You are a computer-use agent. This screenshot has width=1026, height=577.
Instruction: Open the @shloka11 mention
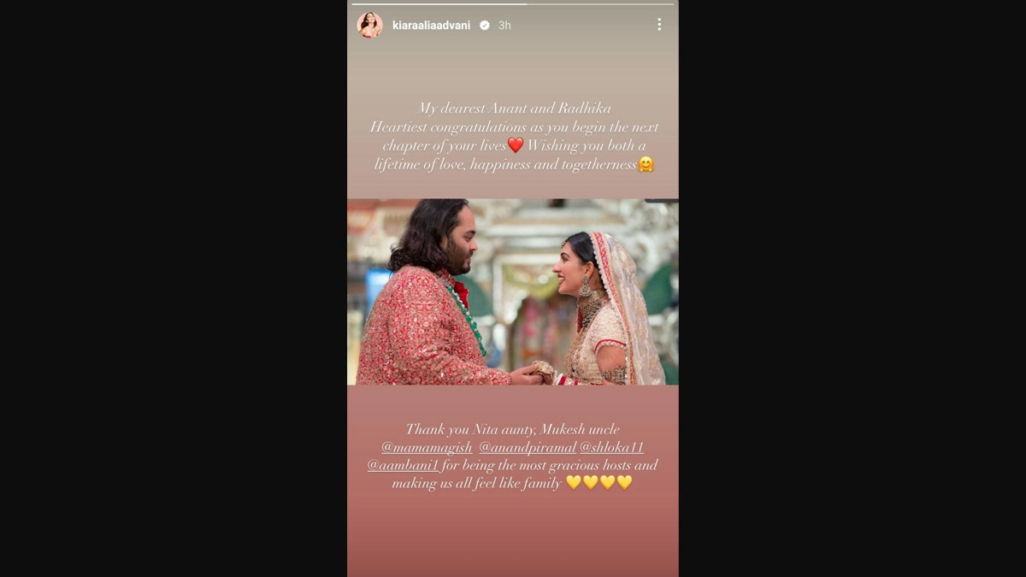[x=611, y=447]
